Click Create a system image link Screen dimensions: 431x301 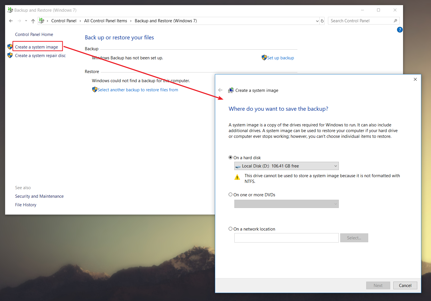tap(37, 47)
